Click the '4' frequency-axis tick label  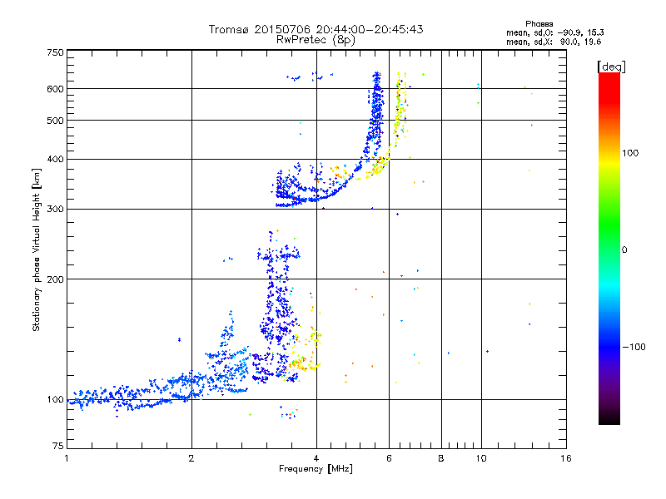pyautogui.click(x=316, y=458)
